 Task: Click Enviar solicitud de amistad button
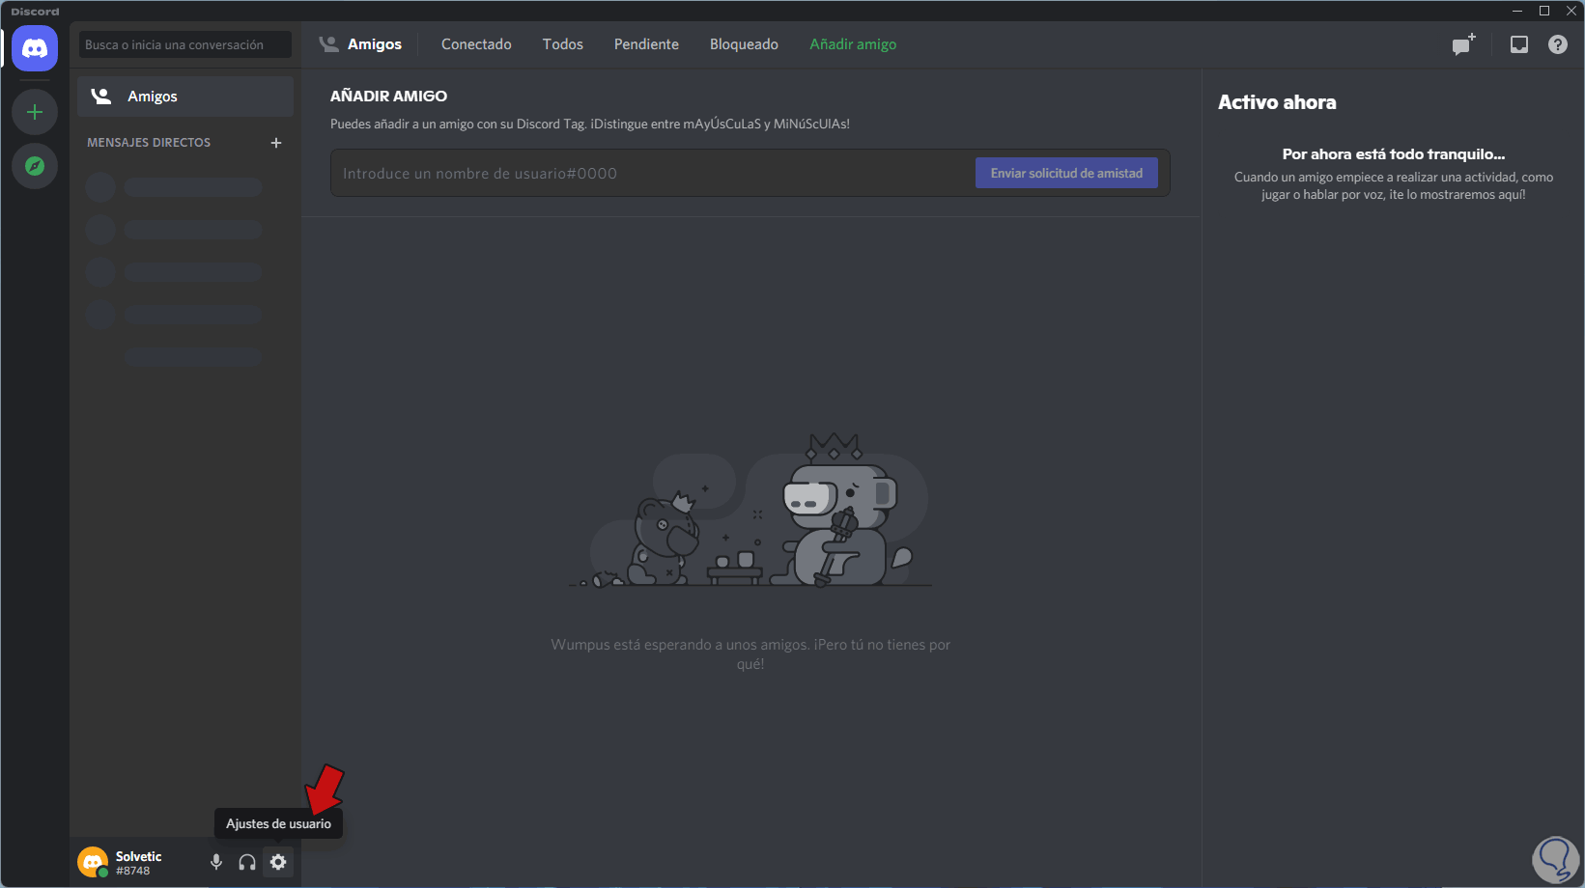[1066, 173]
